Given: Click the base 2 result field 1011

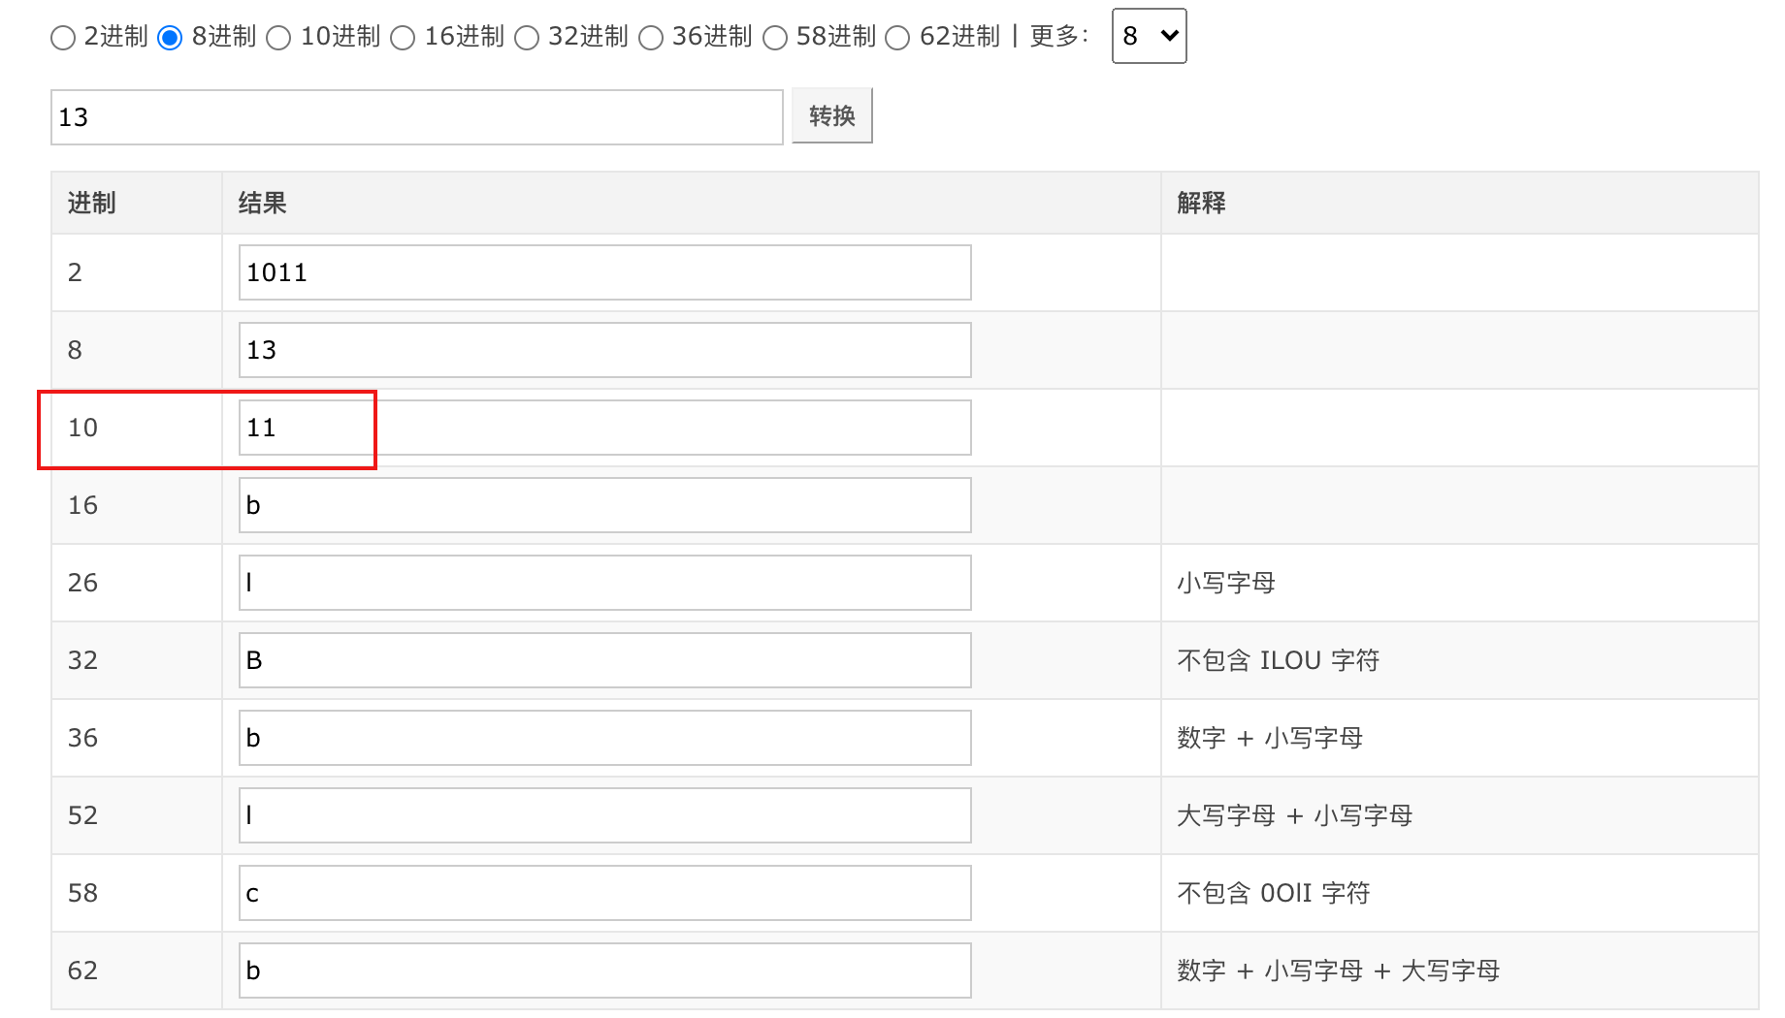Looking at the screenshot, I should [605, 272].
